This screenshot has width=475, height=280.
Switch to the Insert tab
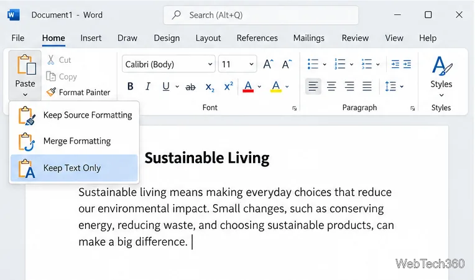(91, 38)
